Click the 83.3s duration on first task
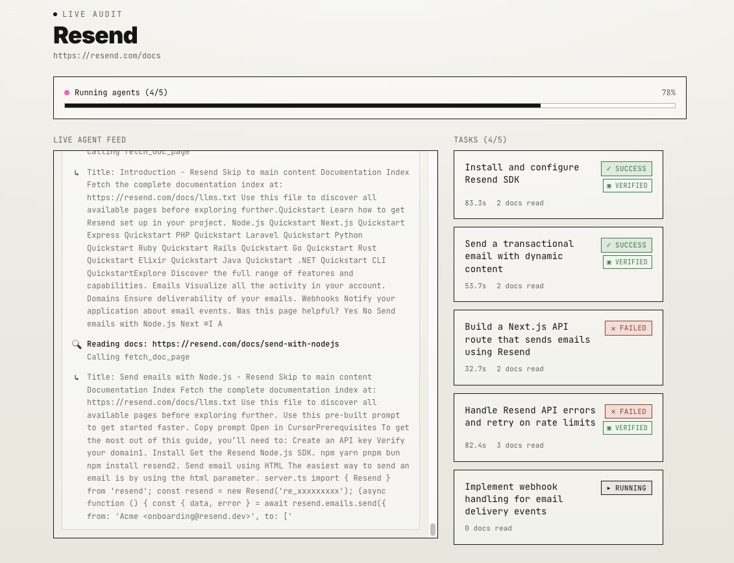Image resolution: width=734 pixels, height=563 pixels. pos(475,203)
